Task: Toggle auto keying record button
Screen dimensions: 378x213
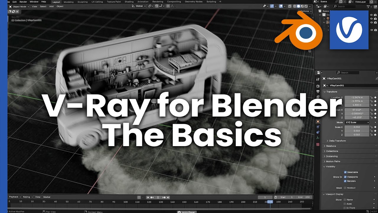Action: pos(139,197)
